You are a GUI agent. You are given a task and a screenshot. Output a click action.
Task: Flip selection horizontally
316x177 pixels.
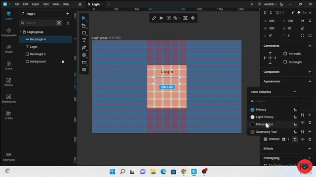point(303,21)
